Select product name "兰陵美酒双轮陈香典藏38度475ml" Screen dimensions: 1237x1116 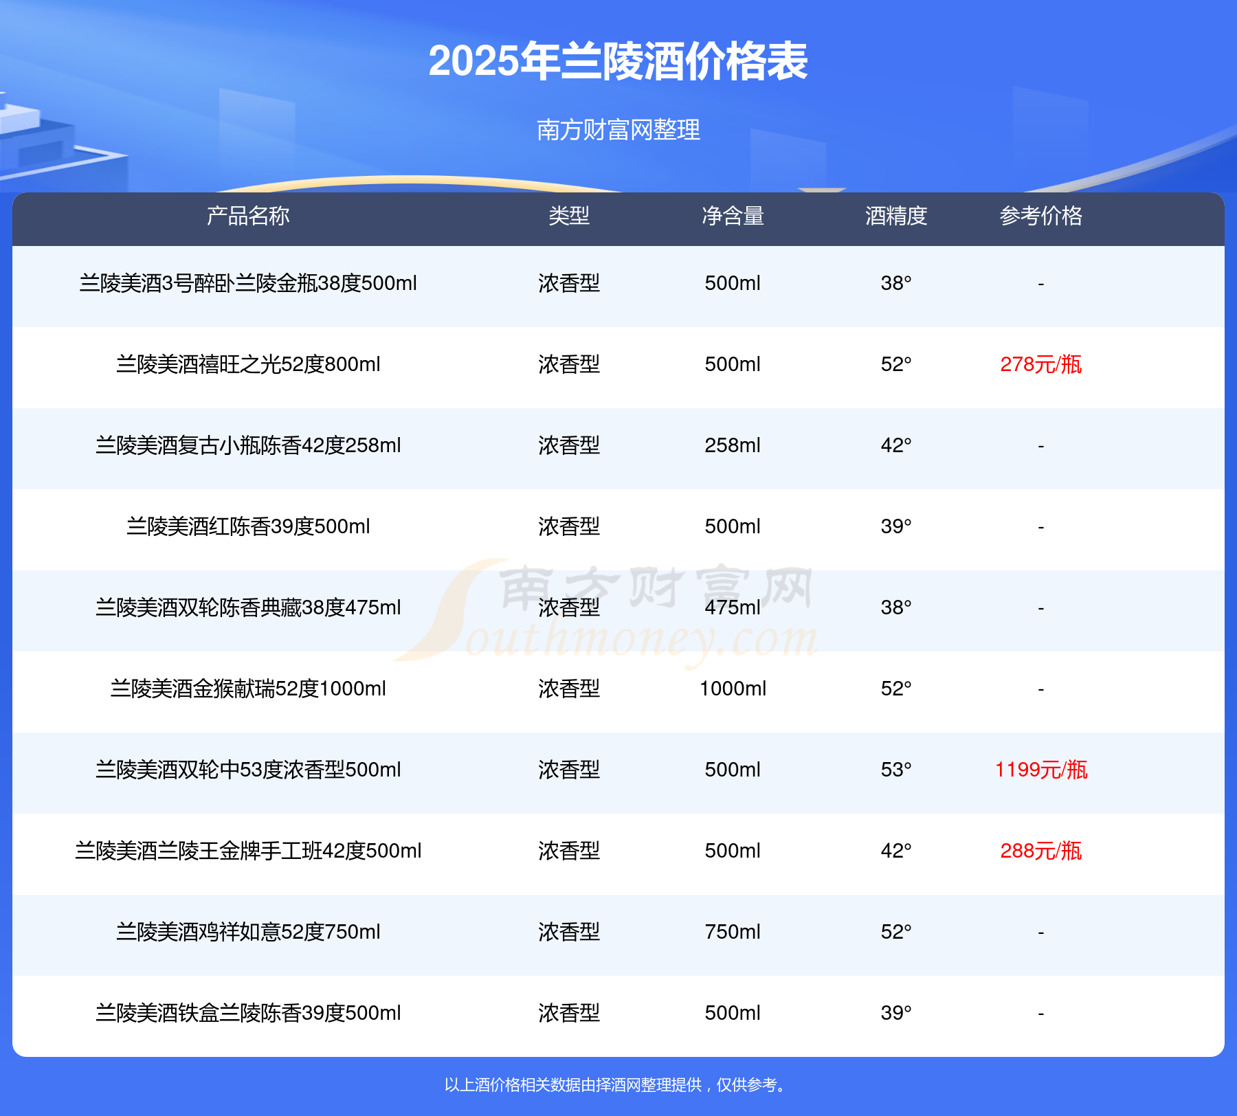pos(248,607)
